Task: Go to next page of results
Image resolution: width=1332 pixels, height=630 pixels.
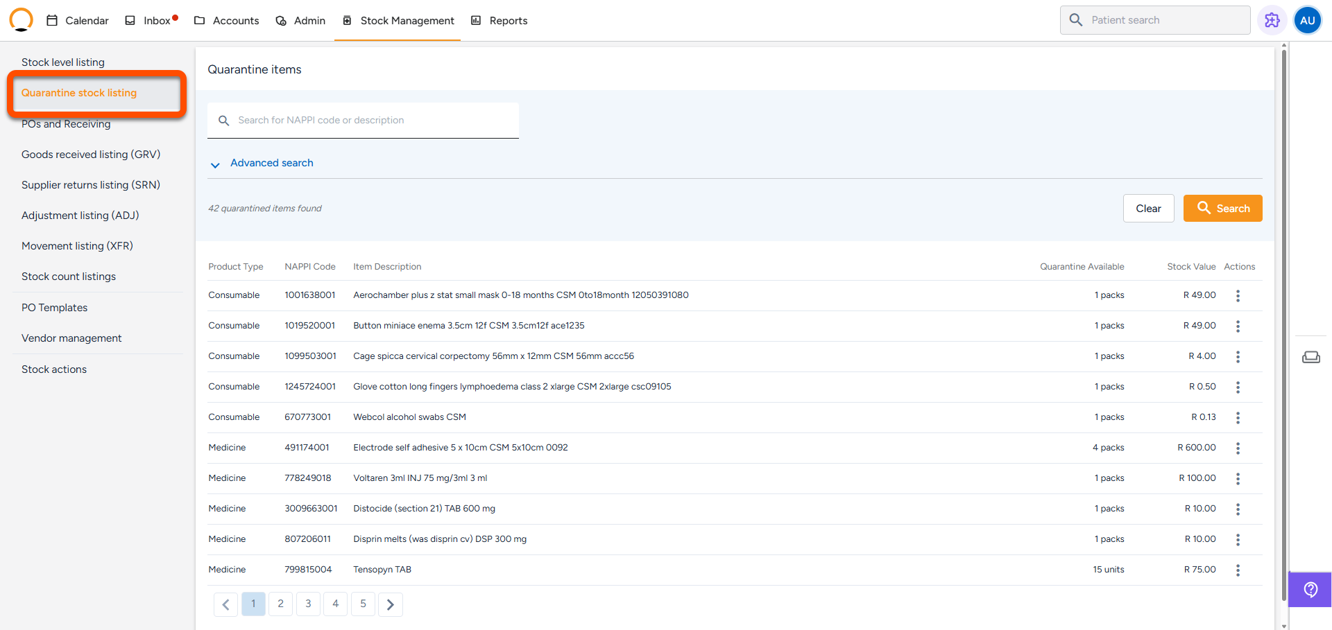Action: click(391, 604)
